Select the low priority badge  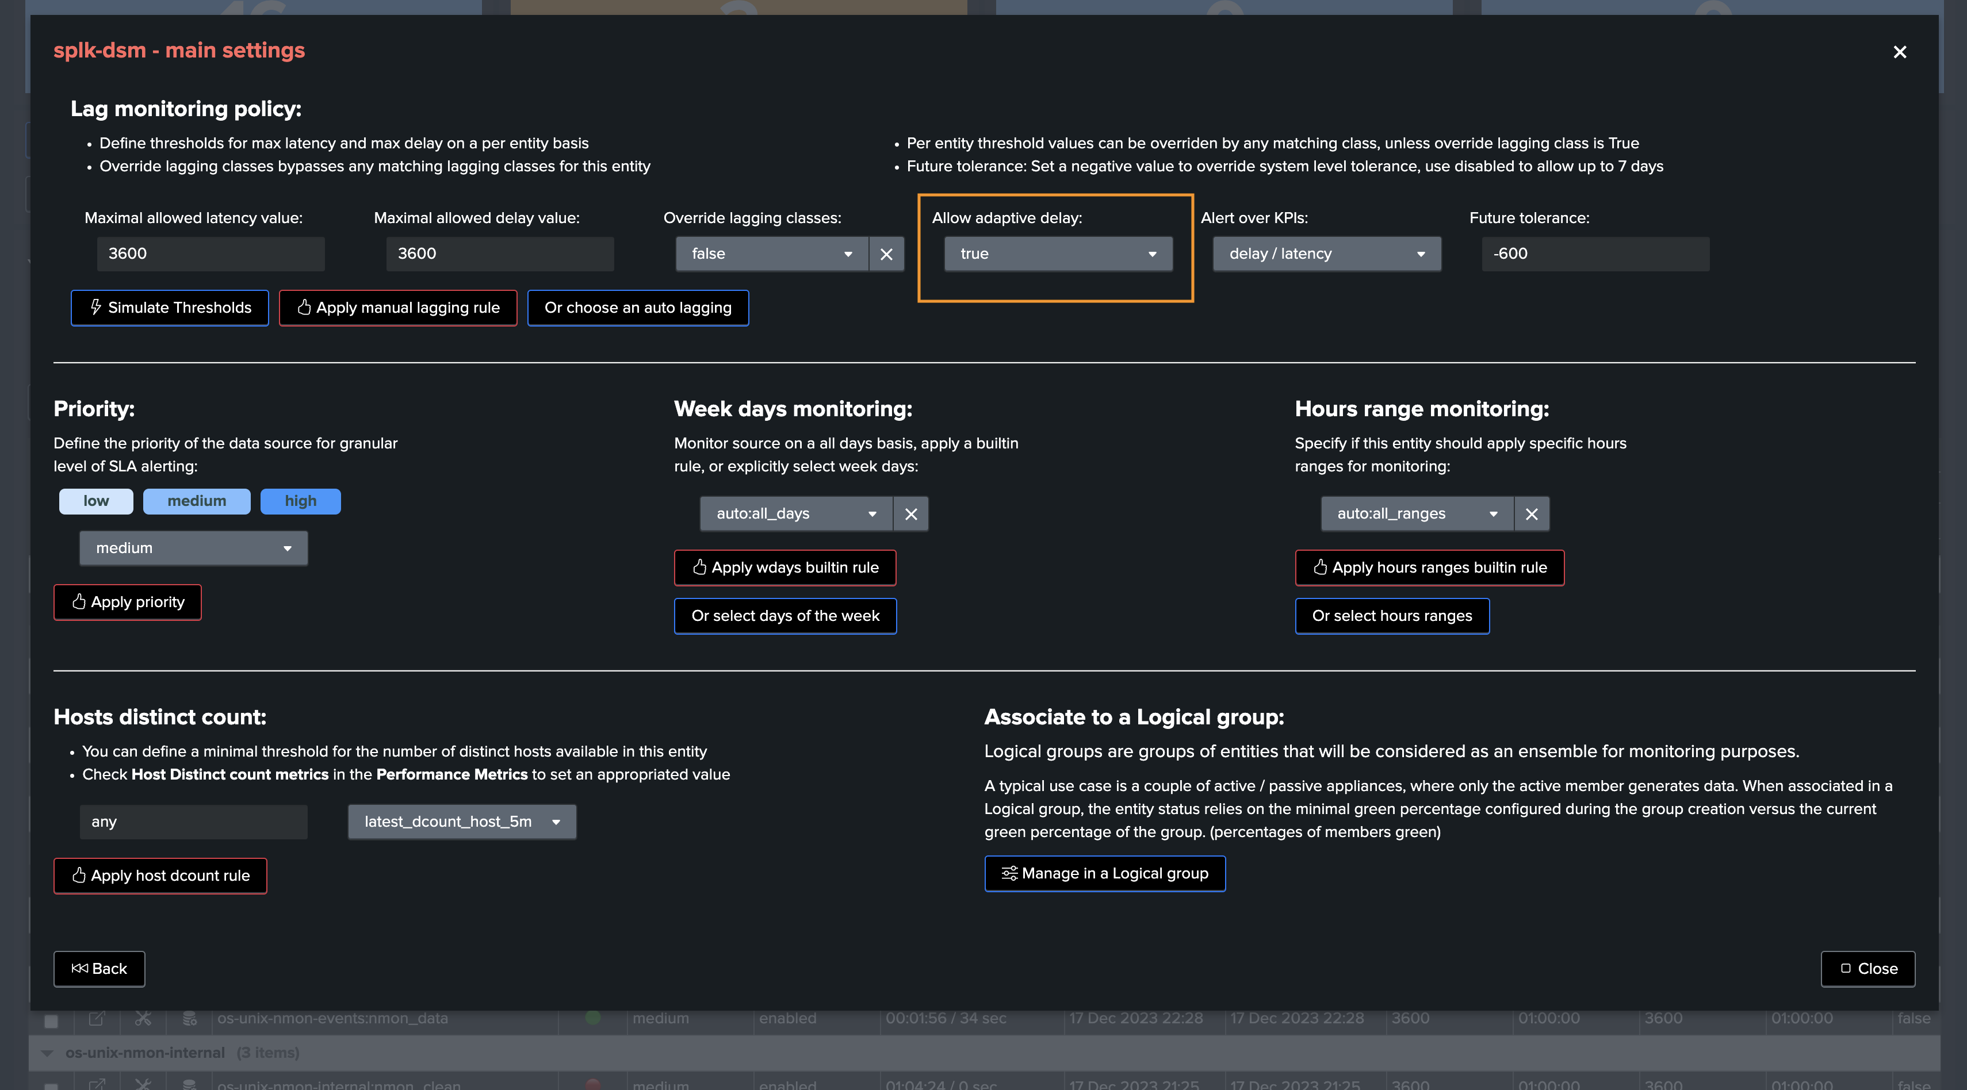click(96, 501)
